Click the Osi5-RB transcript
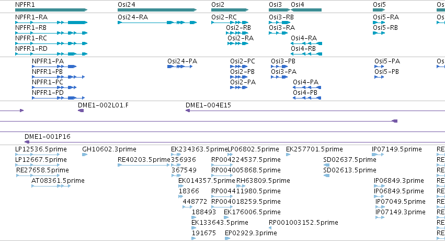Image resolution: width=445 pixels, height=241 pixels. click(x=385, y=28)
